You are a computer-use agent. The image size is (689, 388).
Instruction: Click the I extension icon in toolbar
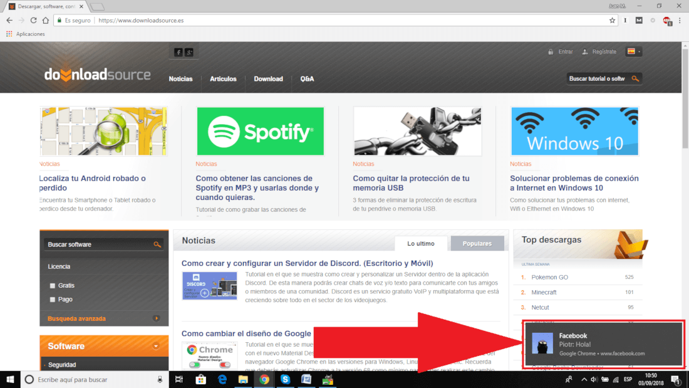pos(625,20)
